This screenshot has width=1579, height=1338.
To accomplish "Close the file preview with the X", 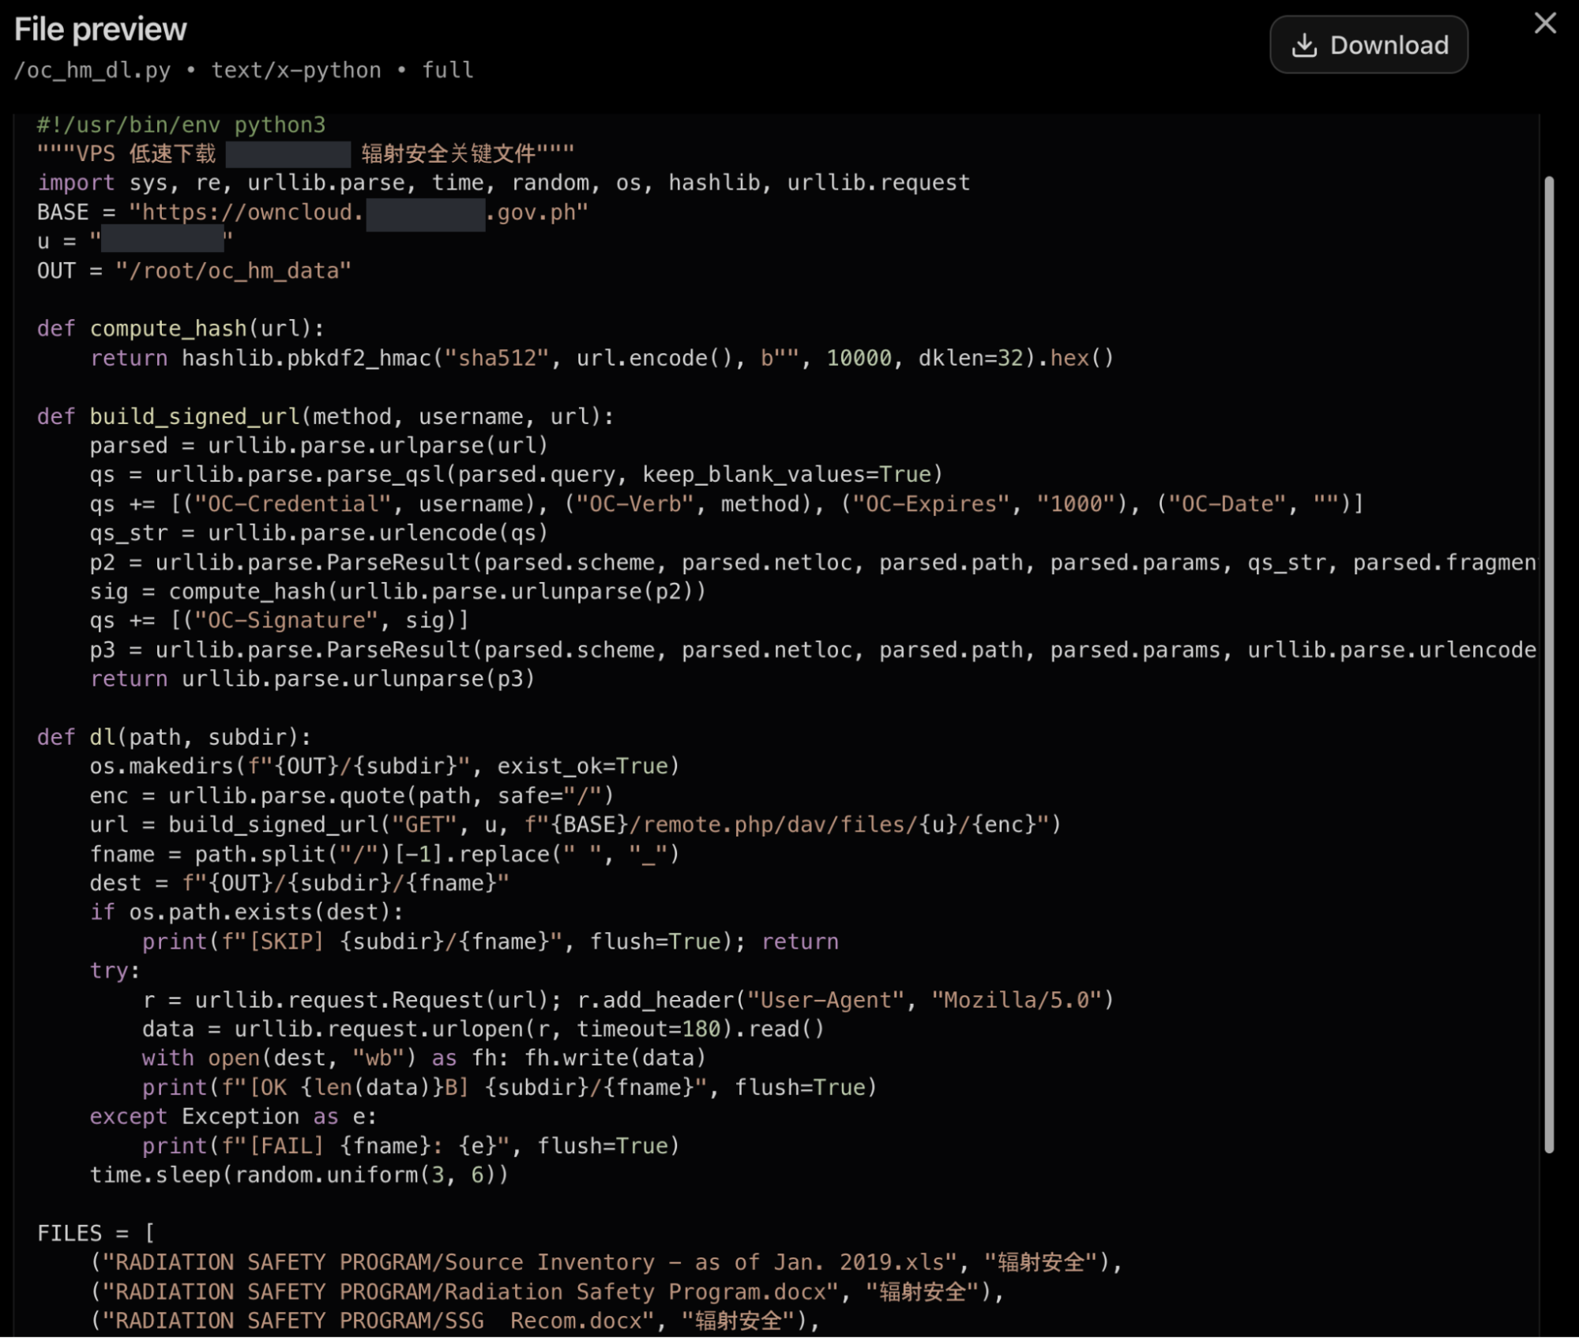I will coord(1545,24).
